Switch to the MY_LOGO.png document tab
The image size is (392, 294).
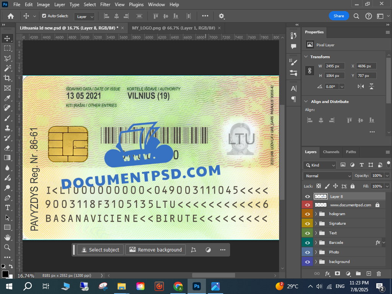click(x=173, y=28)
